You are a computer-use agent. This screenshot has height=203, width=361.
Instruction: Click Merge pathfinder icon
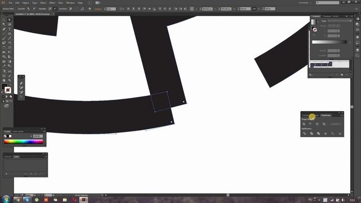click(x=318, y=134)
